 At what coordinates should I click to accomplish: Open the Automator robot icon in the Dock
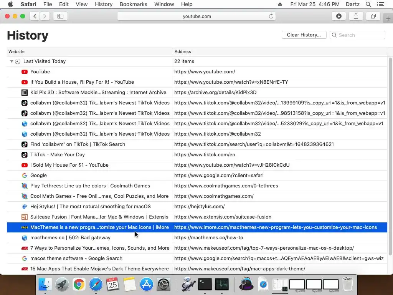188,284
